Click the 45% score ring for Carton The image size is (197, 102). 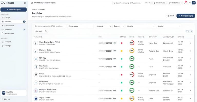[x=132, y=75]
